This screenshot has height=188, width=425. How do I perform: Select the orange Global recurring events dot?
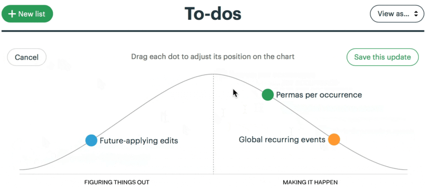(334, 139)
